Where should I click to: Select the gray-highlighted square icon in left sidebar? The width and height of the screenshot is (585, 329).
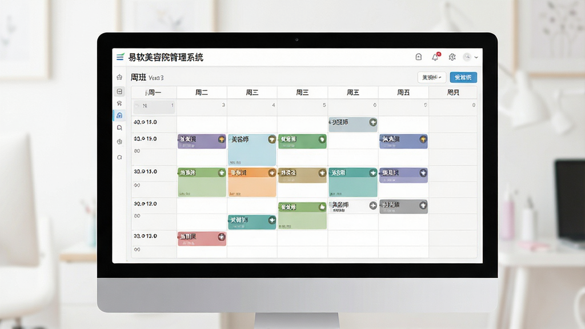(x=119, y=91)
